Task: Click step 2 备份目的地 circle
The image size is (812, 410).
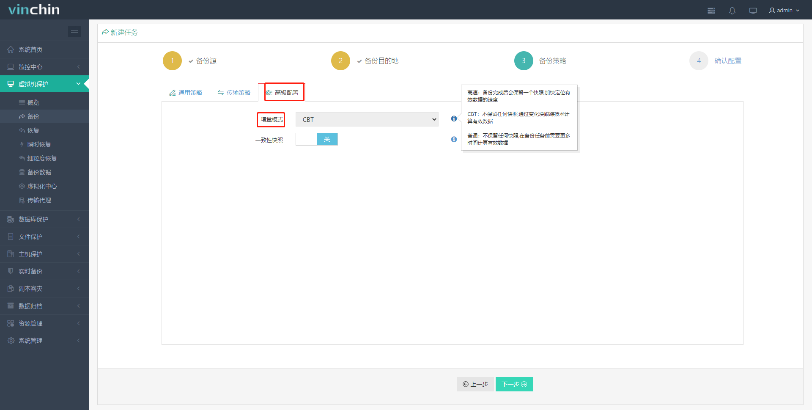Action: click(x=340, y=61)
